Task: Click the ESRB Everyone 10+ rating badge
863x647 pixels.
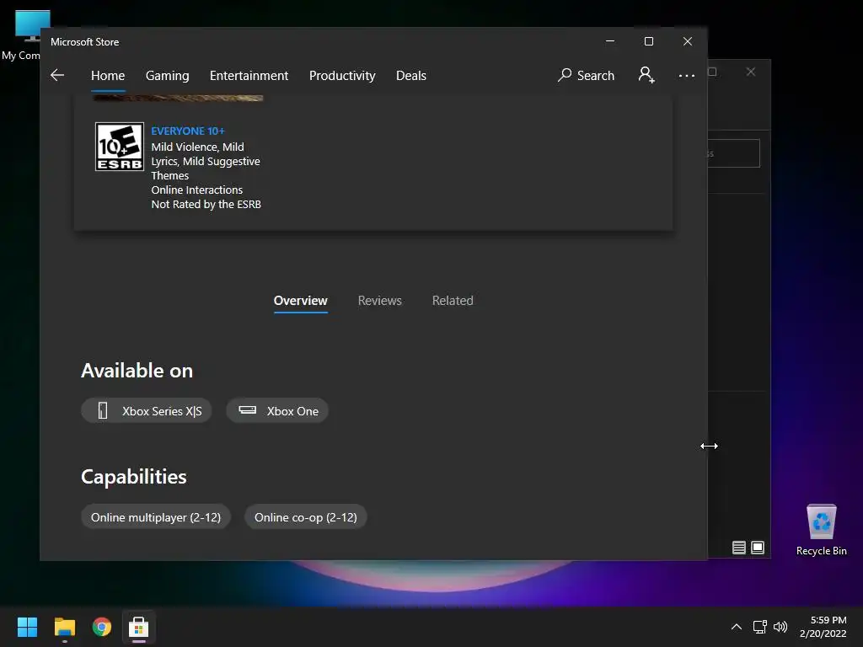Action: [120, 147]
